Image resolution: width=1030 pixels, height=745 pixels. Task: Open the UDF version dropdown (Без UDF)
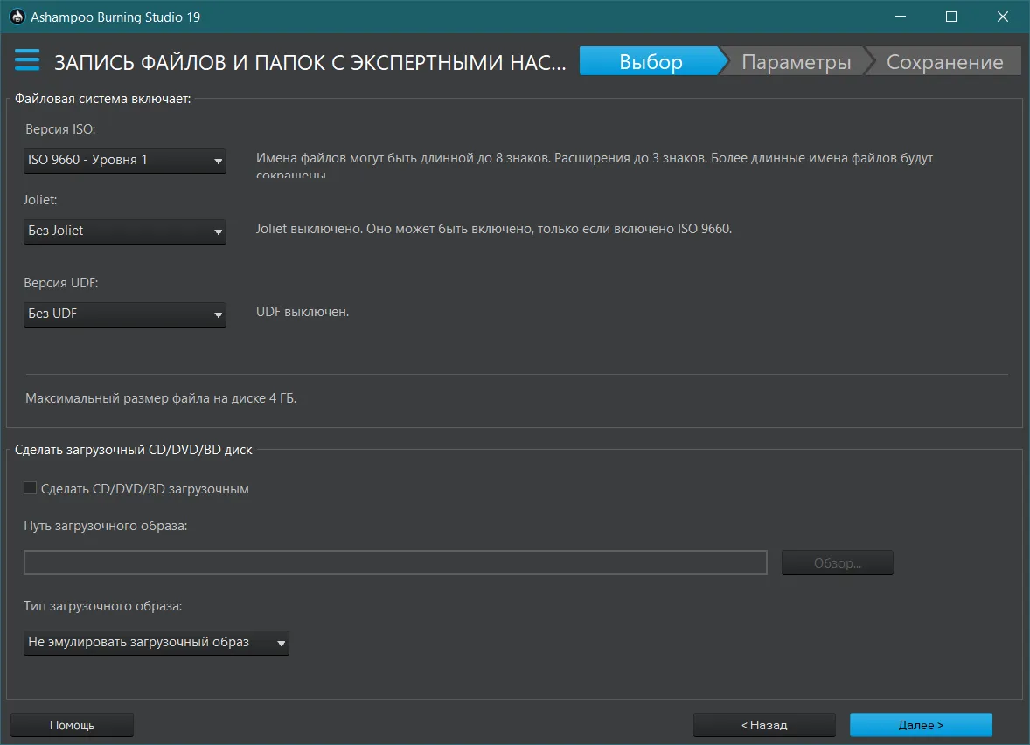tap(125, 314)
